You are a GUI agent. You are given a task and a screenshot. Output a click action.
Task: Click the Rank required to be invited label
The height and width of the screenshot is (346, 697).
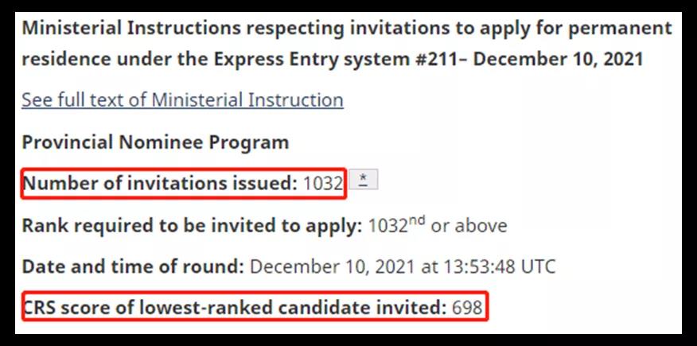tap(193, 226)
